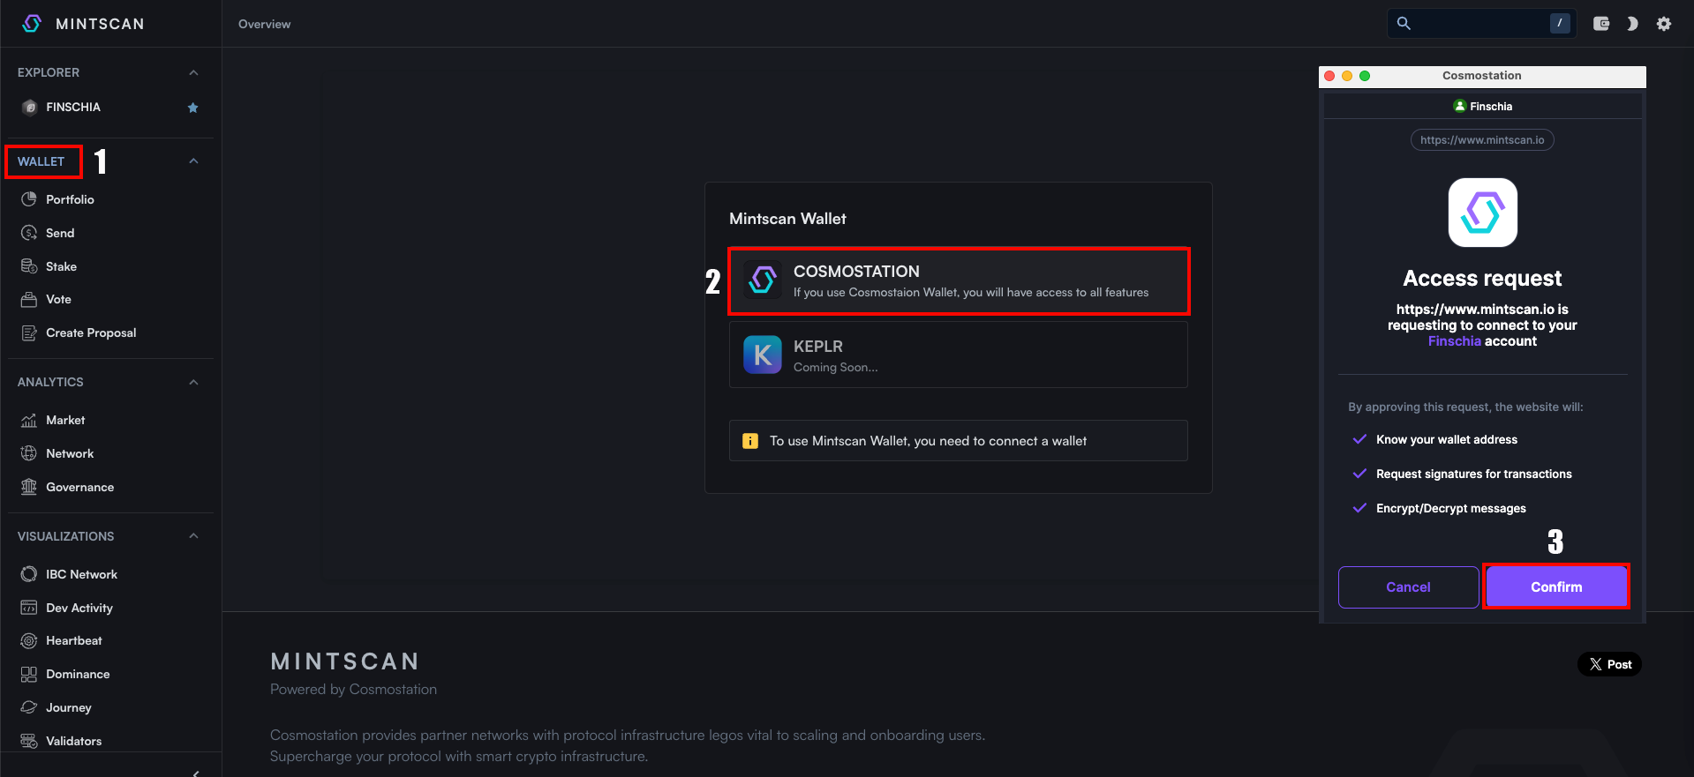Viewport: 1694px width, 777px height.
Task: Click the Overview header label
Action: tap(264, 24)
